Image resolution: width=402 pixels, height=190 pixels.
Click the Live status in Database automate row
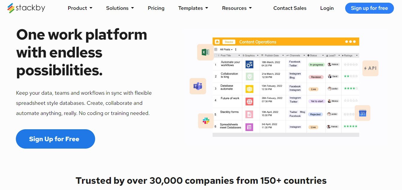[313, 89]
